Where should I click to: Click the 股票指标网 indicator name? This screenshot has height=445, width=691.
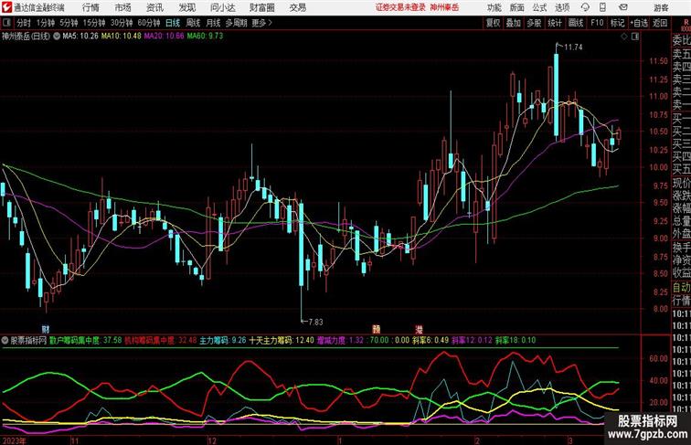point(28,340)
